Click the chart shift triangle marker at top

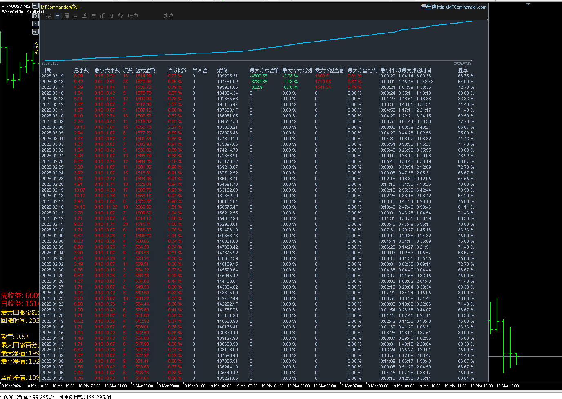tap(529, 4)
